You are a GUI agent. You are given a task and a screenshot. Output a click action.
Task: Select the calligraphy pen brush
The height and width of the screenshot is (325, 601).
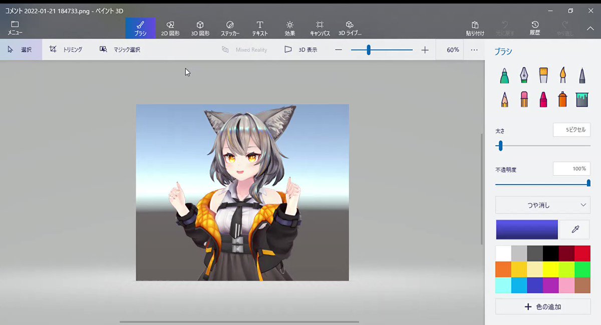[x=524, y=76]
